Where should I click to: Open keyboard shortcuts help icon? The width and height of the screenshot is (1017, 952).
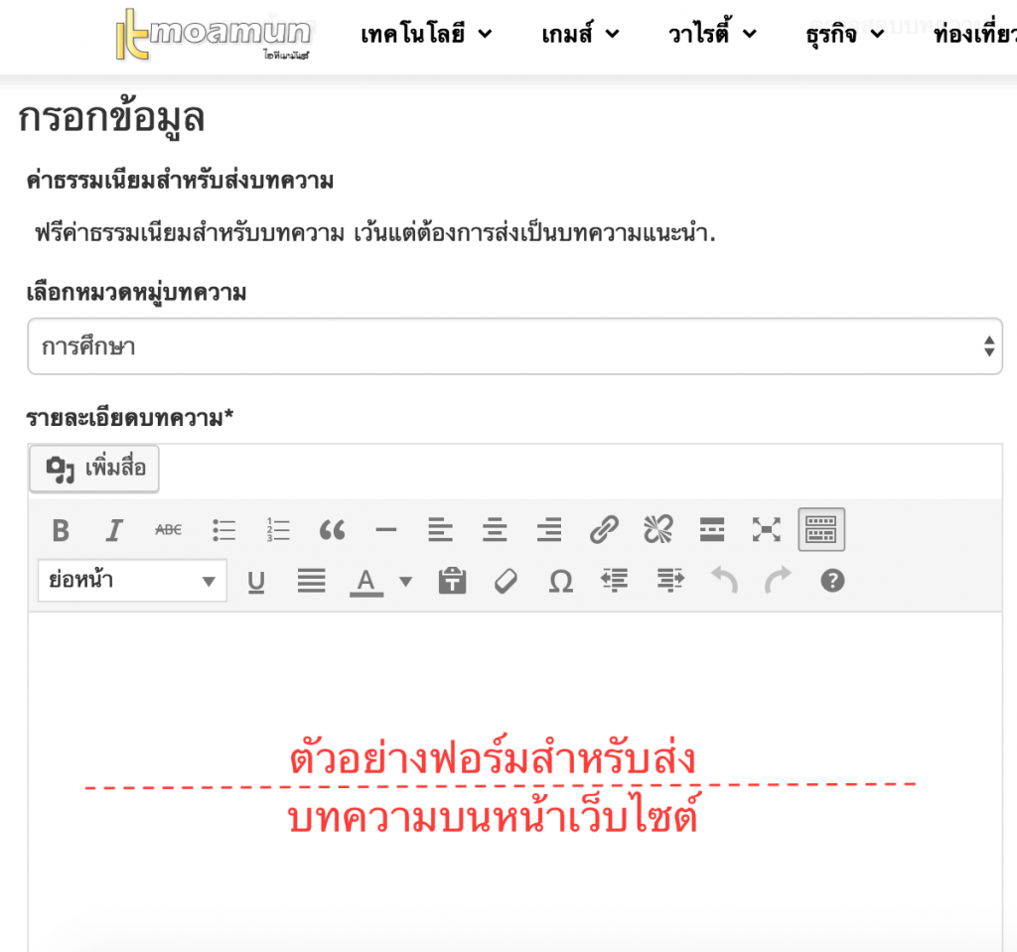833,581
